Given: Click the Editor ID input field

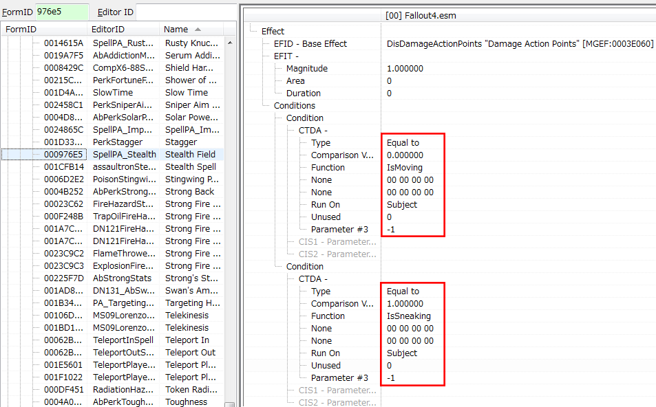Looking at the screenshot, I should click(186, 12).
